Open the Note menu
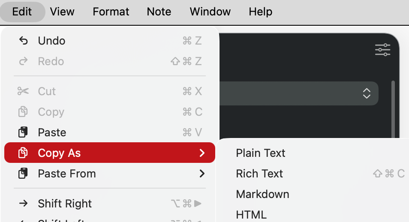409x222 pixels. coord(159,12)
